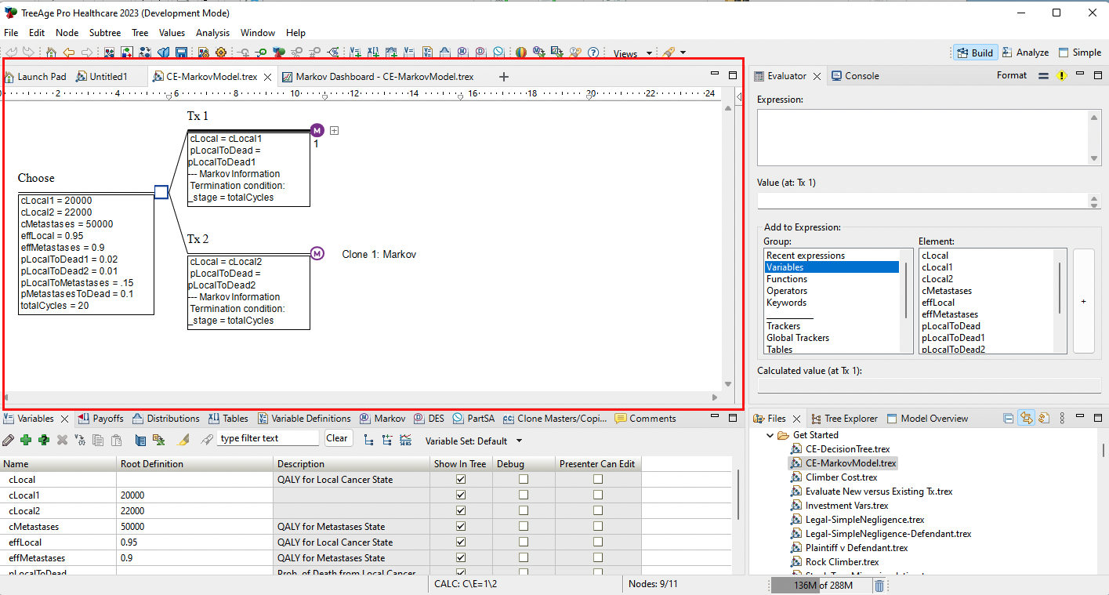1109x595 pixels.
Task: Enable Presenter Can Edit for effLocal
Action: click(x=598, y=542)
